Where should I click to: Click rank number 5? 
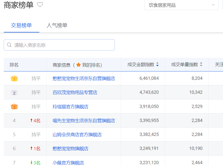pos(14,135)
